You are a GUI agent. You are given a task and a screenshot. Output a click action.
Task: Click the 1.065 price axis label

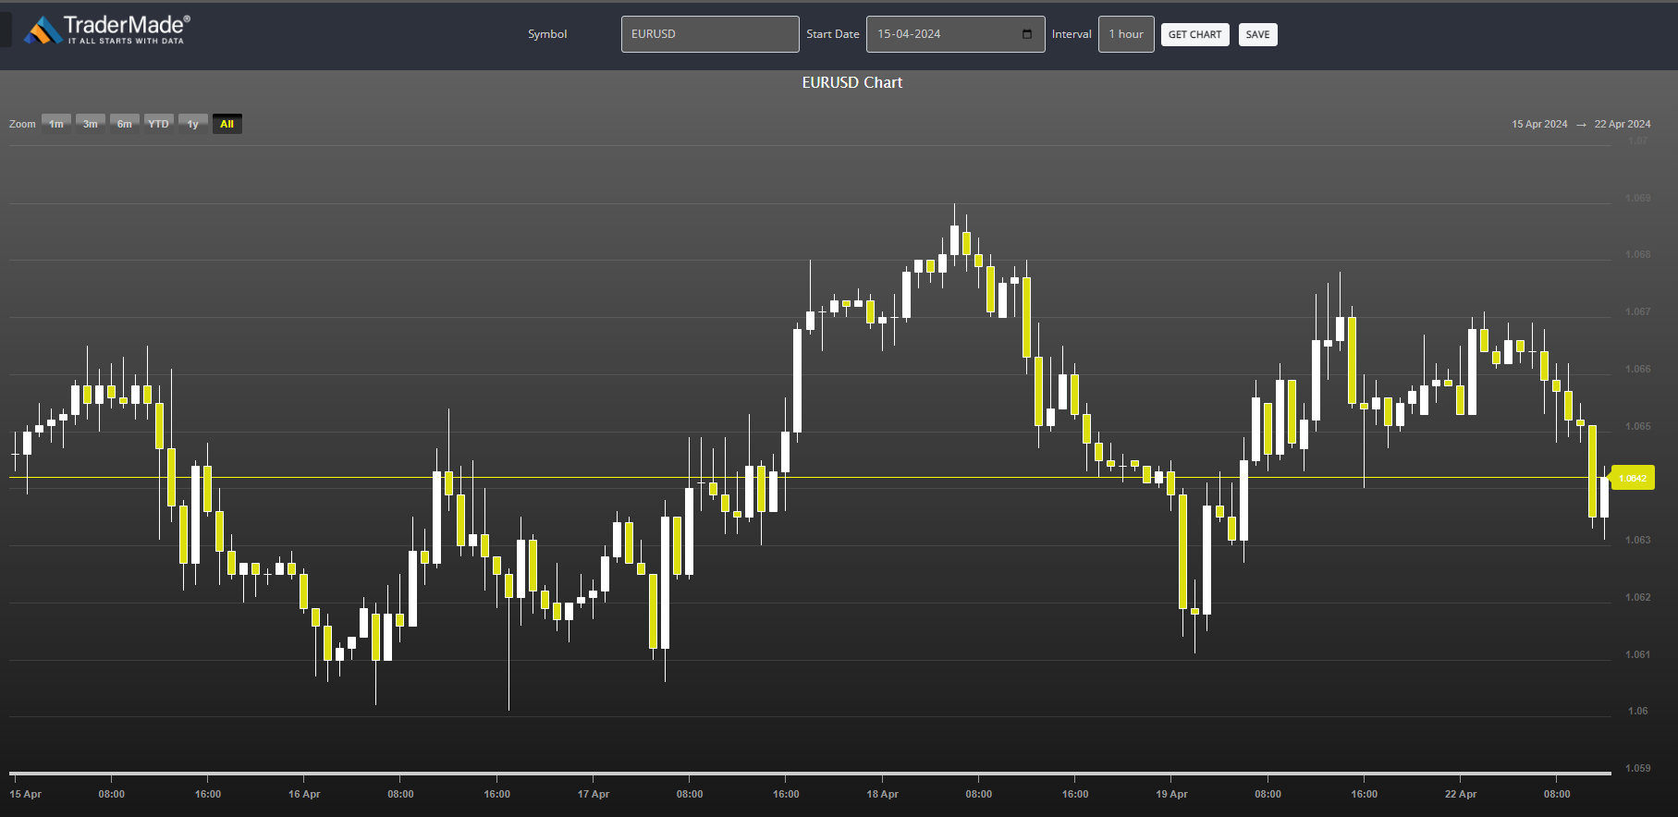[x=1637, y=426]
